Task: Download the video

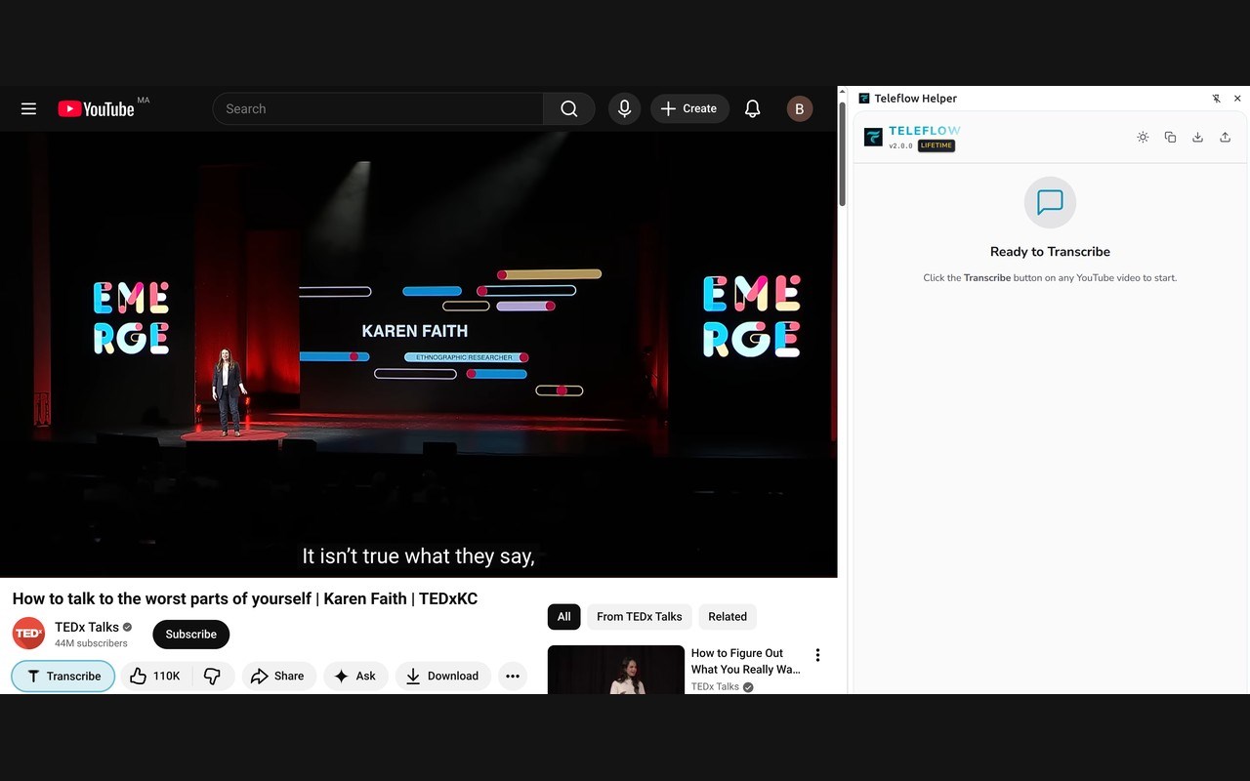Action: coord(442,676)
